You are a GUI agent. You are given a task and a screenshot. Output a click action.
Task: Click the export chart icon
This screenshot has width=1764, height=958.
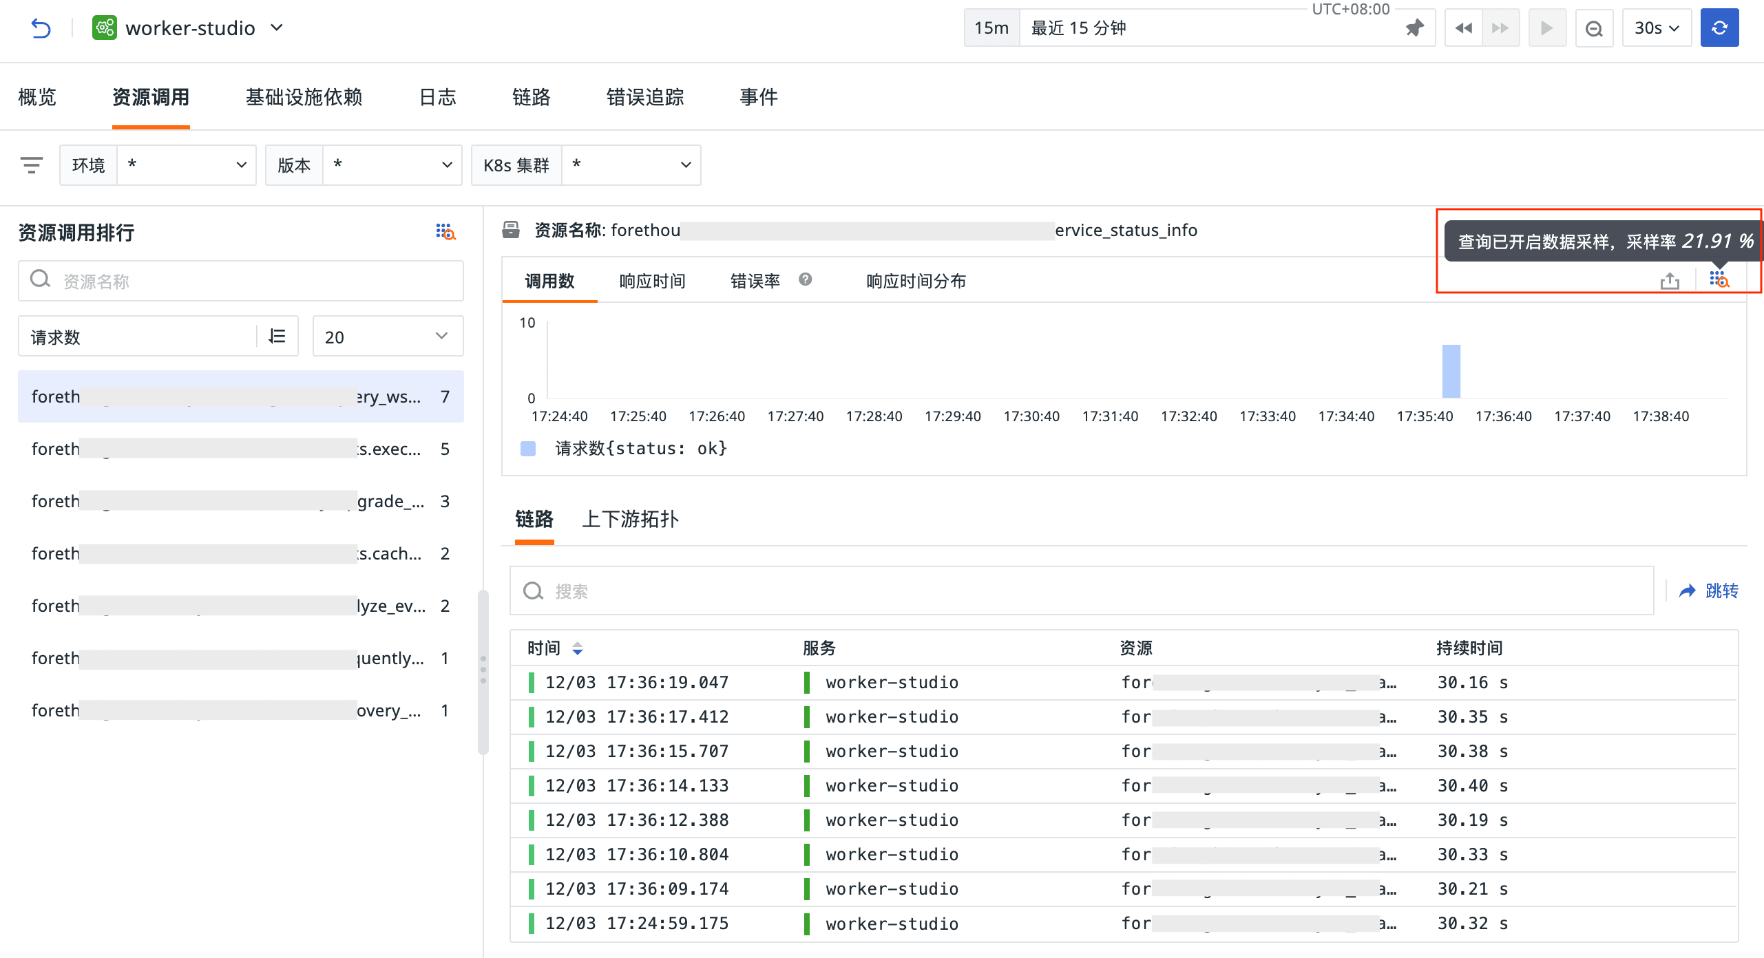(1670, 281)
